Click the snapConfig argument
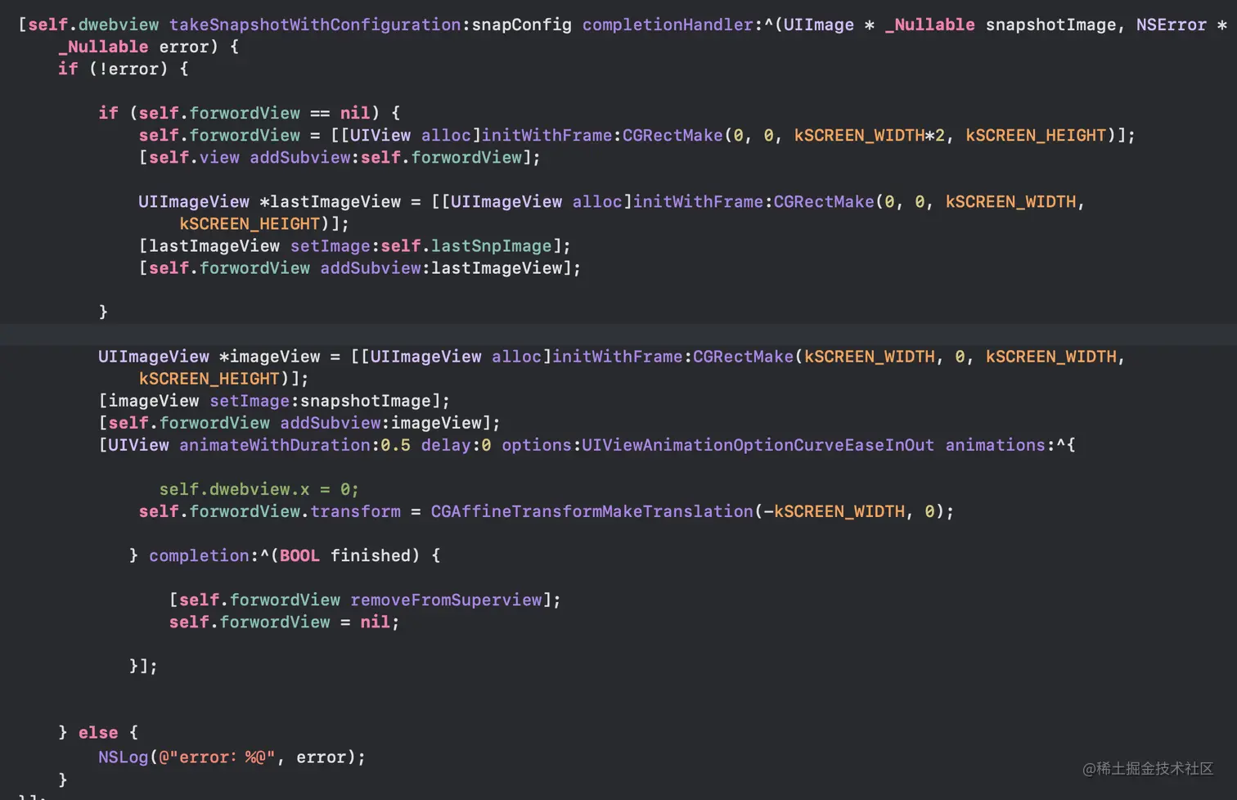This screenshot has width=1237, height=800. click(522, 25)
